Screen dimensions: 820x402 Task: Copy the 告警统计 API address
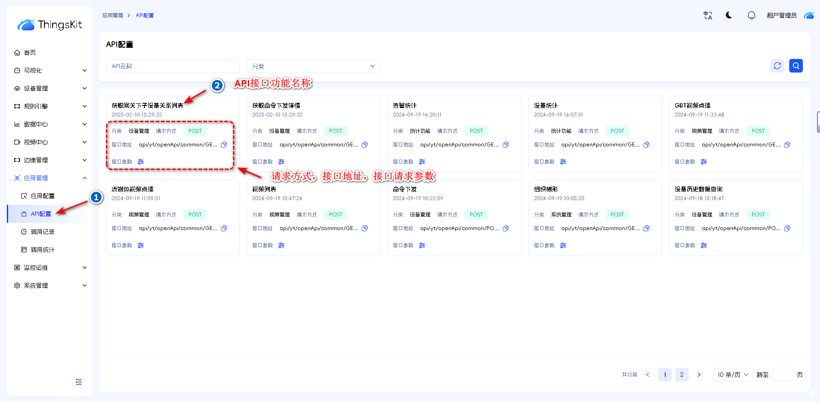506,145
